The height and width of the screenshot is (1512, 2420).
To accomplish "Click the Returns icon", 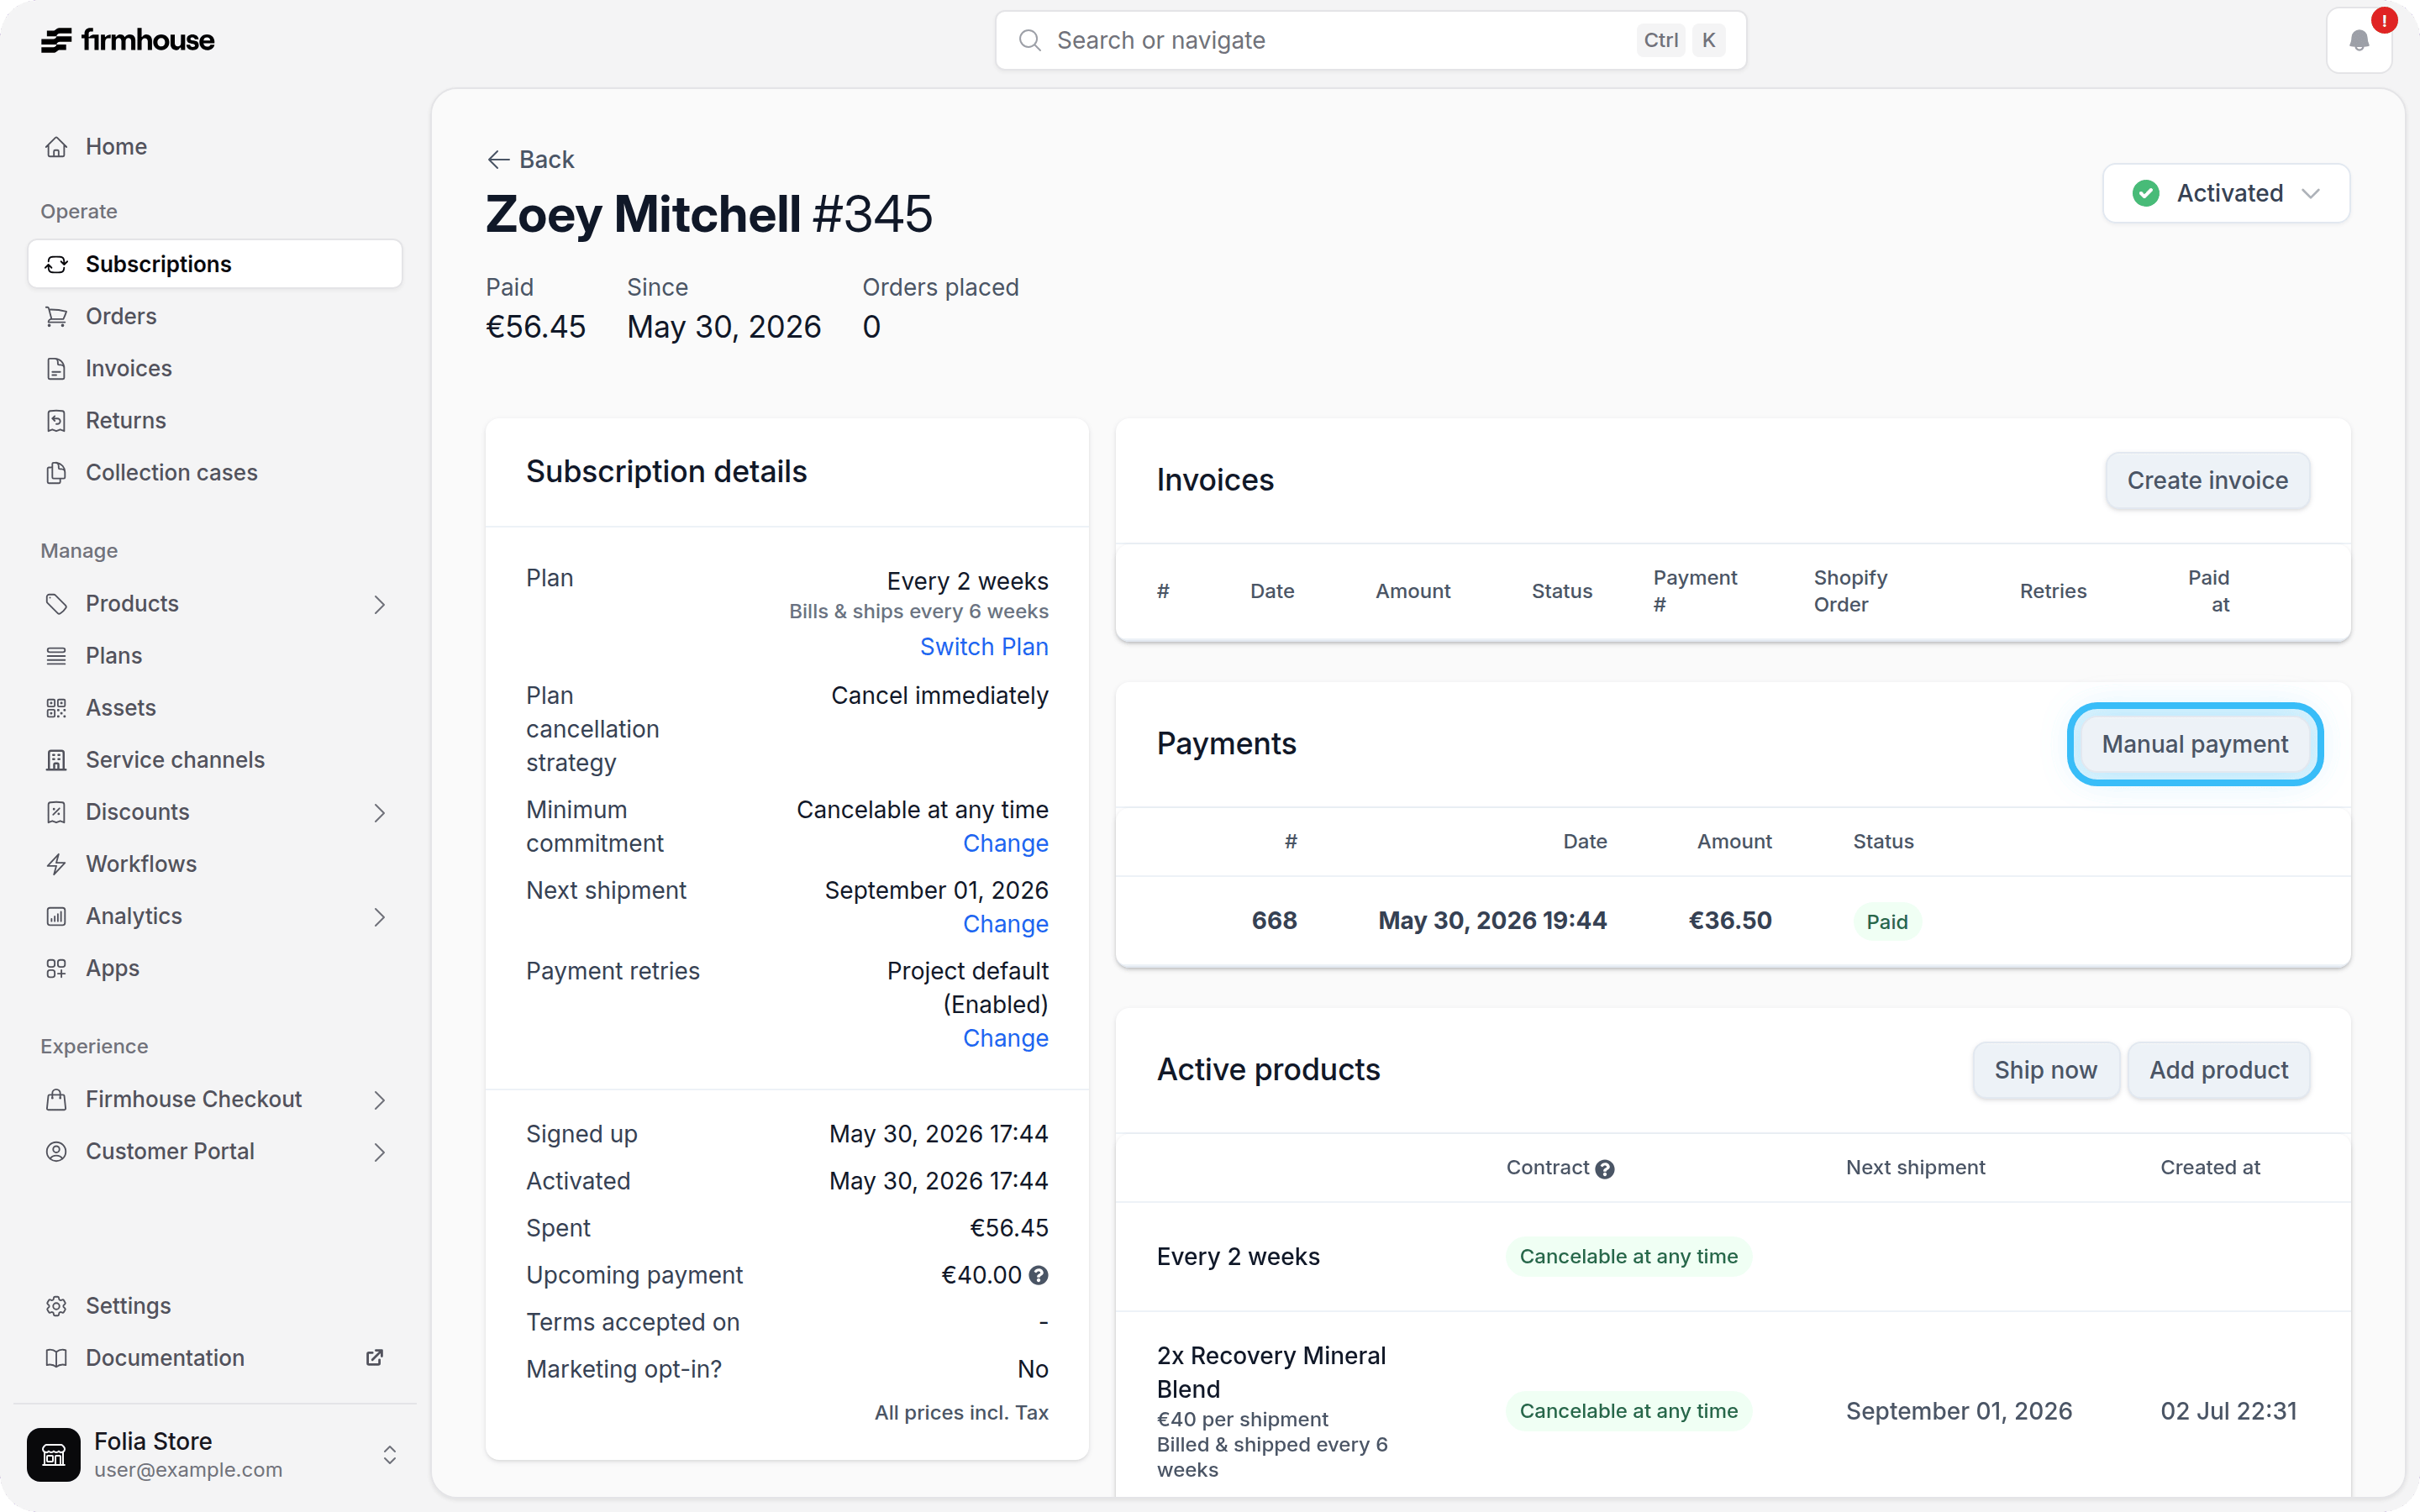I will (56, 420).
